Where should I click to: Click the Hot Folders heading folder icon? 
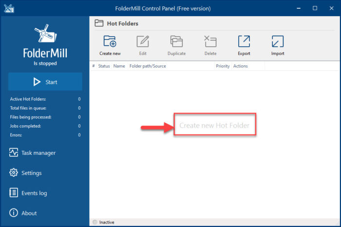point(99,23)
